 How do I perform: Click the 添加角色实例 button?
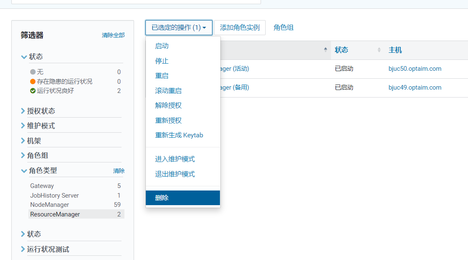(x=240, y=28)
